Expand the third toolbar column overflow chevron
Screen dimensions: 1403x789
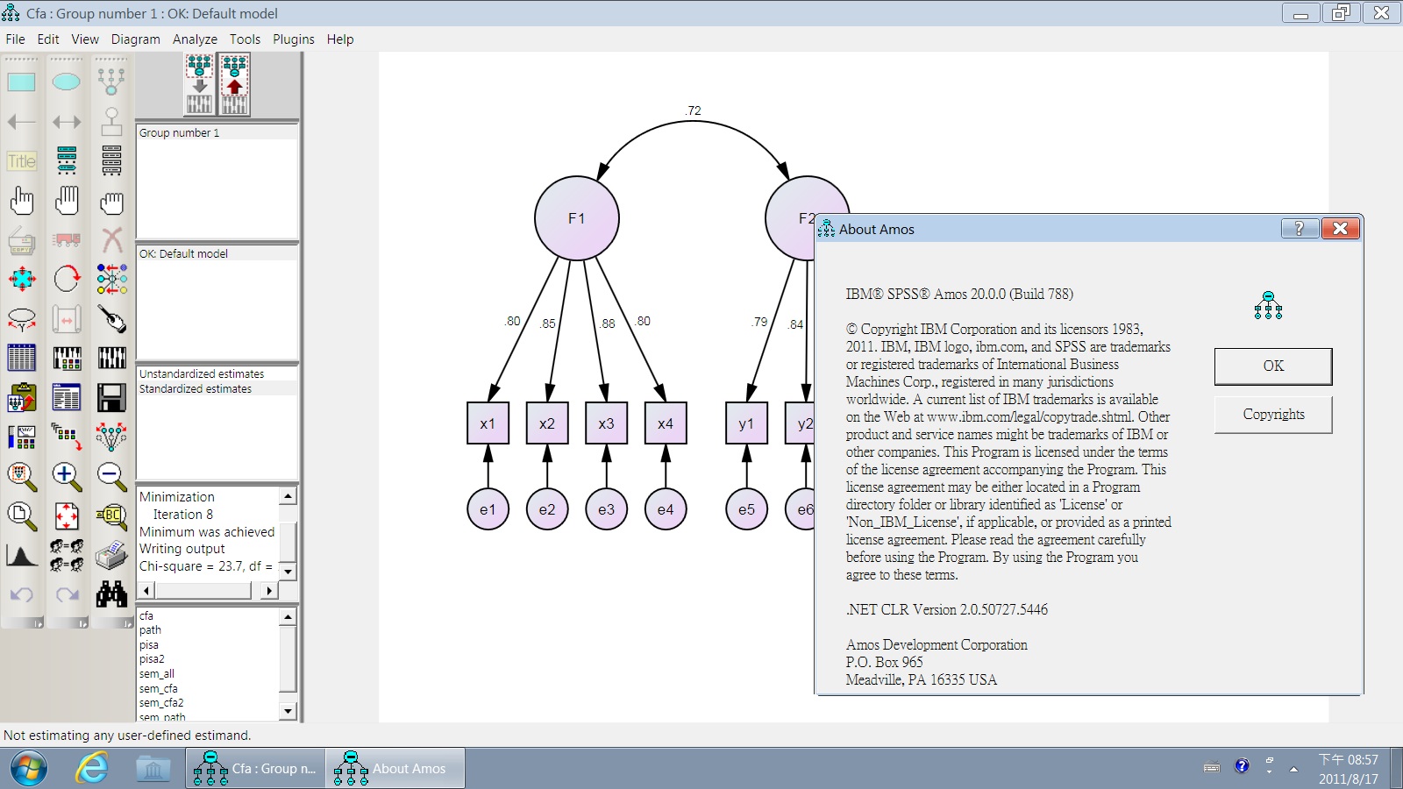127,623
